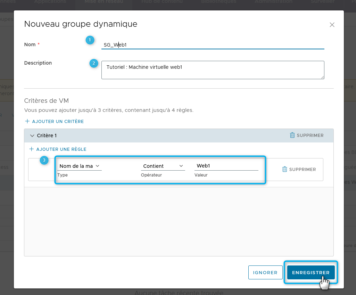Close the Nouveau groupe dynamique dialog
The height and width of the screenshot is (295, 356).
click(x=332, y=25)
